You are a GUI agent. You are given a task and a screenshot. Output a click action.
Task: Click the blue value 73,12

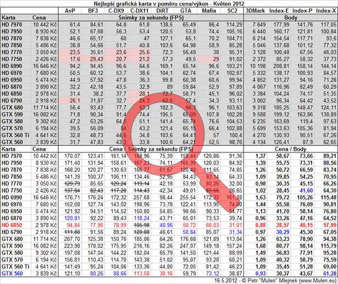pyautogui.click(x=212, y=274)
